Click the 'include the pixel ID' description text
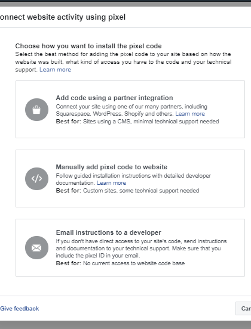Viewport: 251px width, 329px height. click(141, 249)
